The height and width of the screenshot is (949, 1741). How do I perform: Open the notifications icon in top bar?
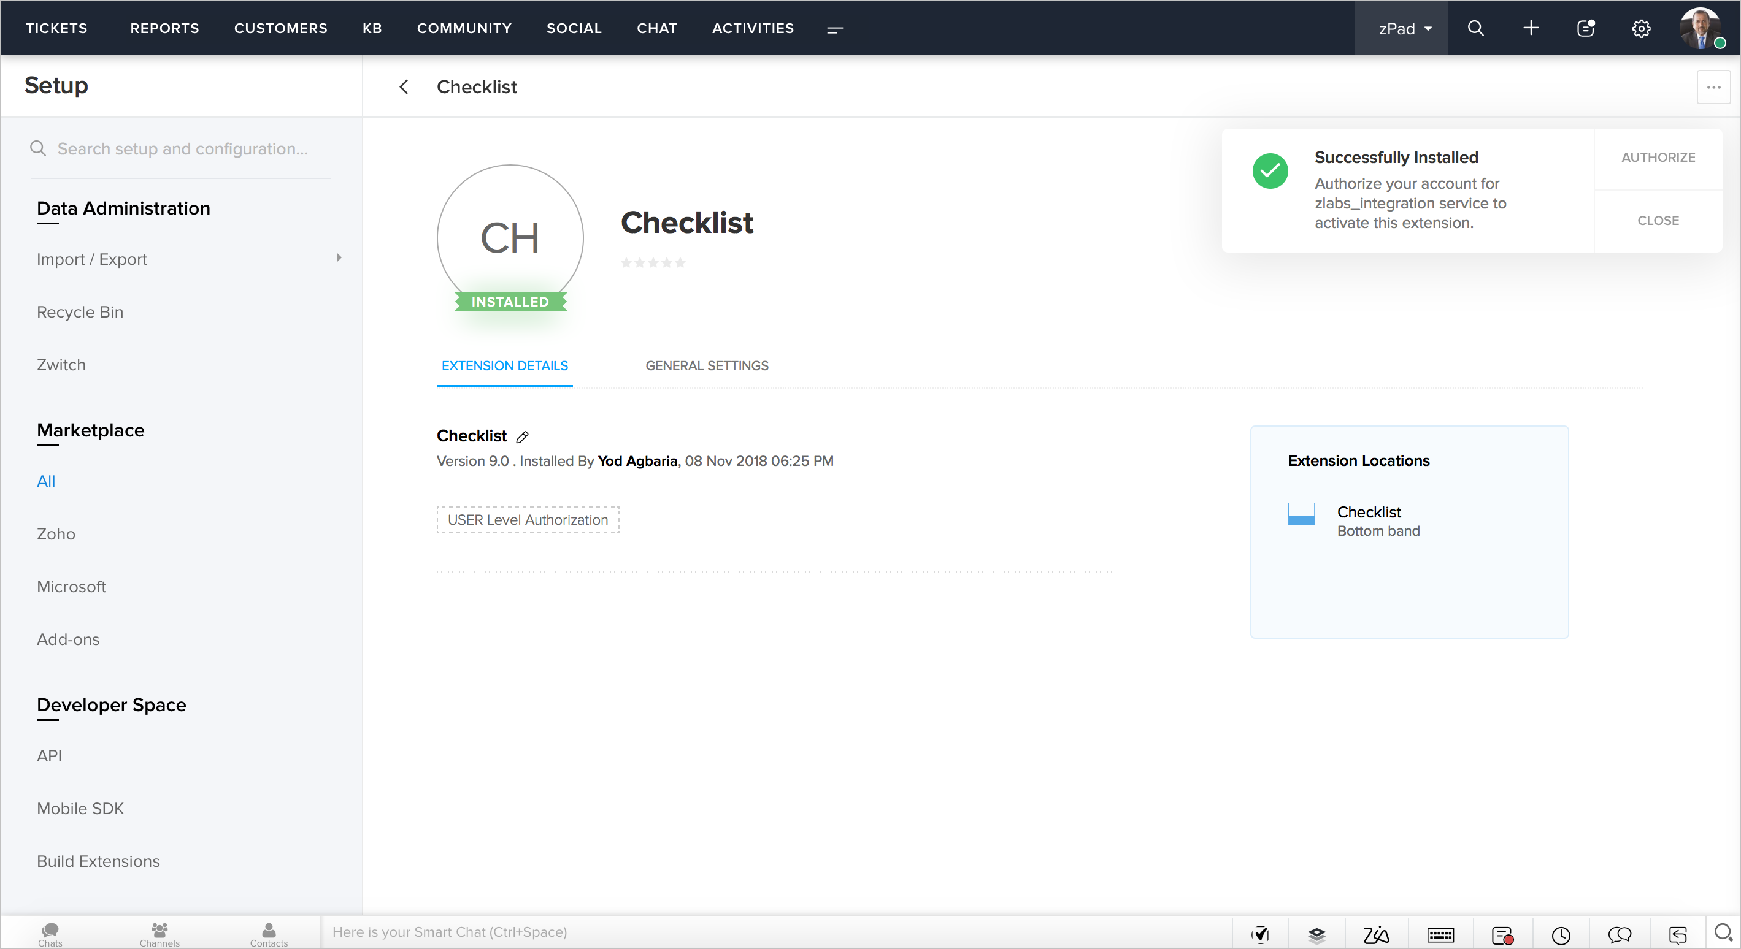pos(1586,28)
